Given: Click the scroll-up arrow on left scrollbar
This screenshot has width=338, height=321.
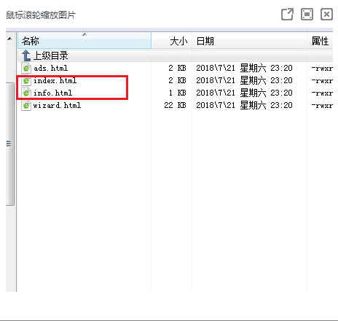Looking at the screenshot, I should pyautogui.click(x=9, y=39).
